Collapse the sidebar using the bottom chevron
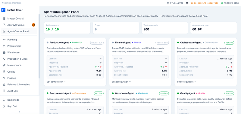Screen dimensions: 241x114 click(x=19, y=112)
